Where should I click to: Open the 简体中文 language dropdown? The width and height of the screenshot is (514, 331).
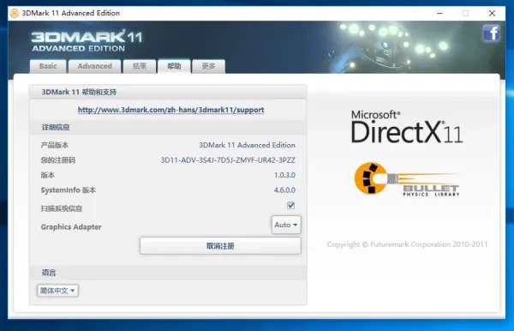point(57,291)
